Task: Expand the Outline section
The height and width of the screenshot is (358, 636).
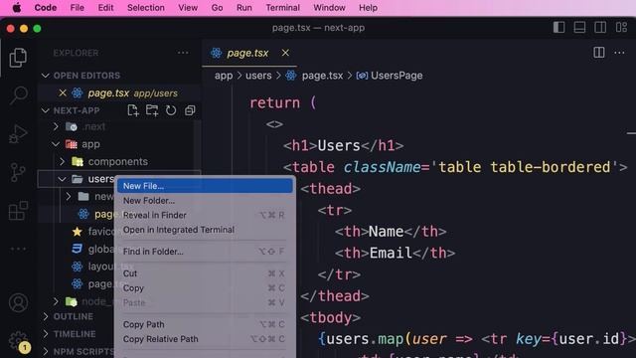Action: [46, 316]
